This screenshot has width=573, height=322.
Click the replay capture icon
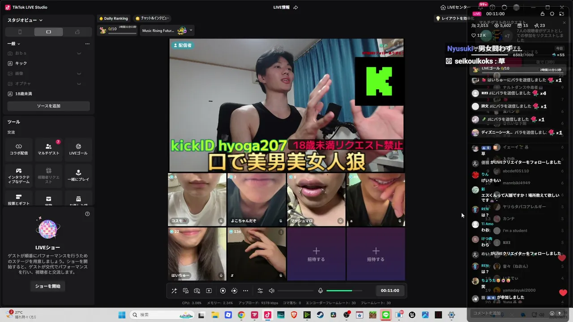(234, 291)
